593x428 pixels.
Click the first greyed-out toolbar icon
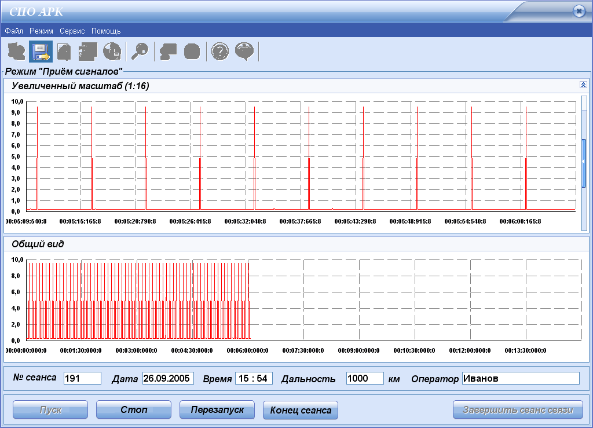[x=17, y=52]
